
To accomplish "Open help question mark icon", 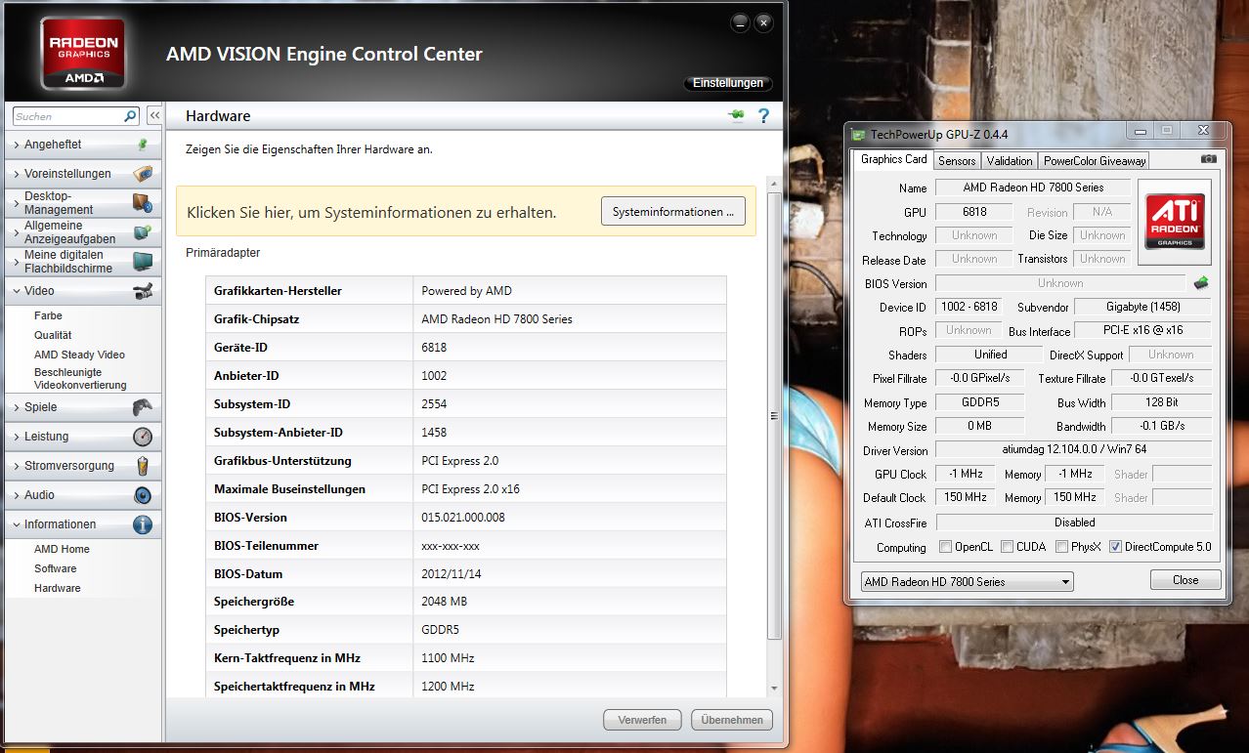I will tap(764, 116).
